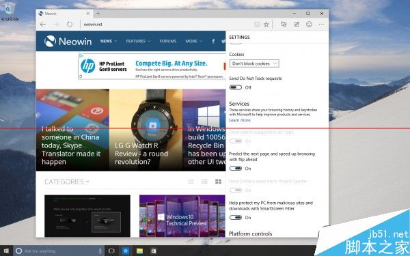The height and width of the screenshot is (256, 410).
Task: Open the Cookies dropdown
Action: pyautogui.click(x=254, y=63)
